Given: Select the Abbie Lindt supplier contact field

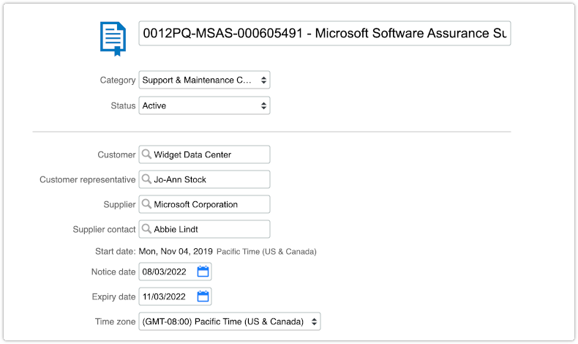Looking at the screenshot, I should tap(204, 229).
